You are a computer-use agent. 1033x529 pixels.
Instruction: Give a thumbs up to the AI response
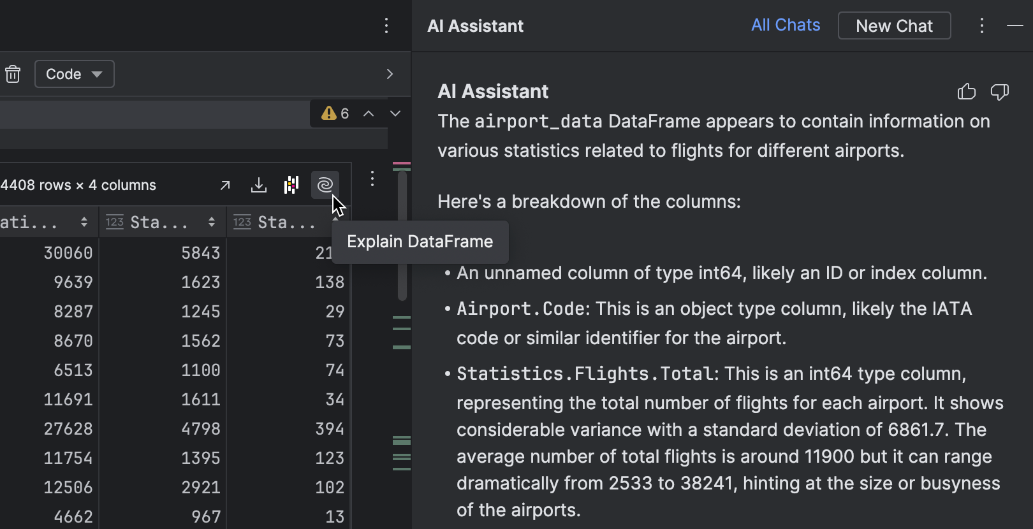966,92
